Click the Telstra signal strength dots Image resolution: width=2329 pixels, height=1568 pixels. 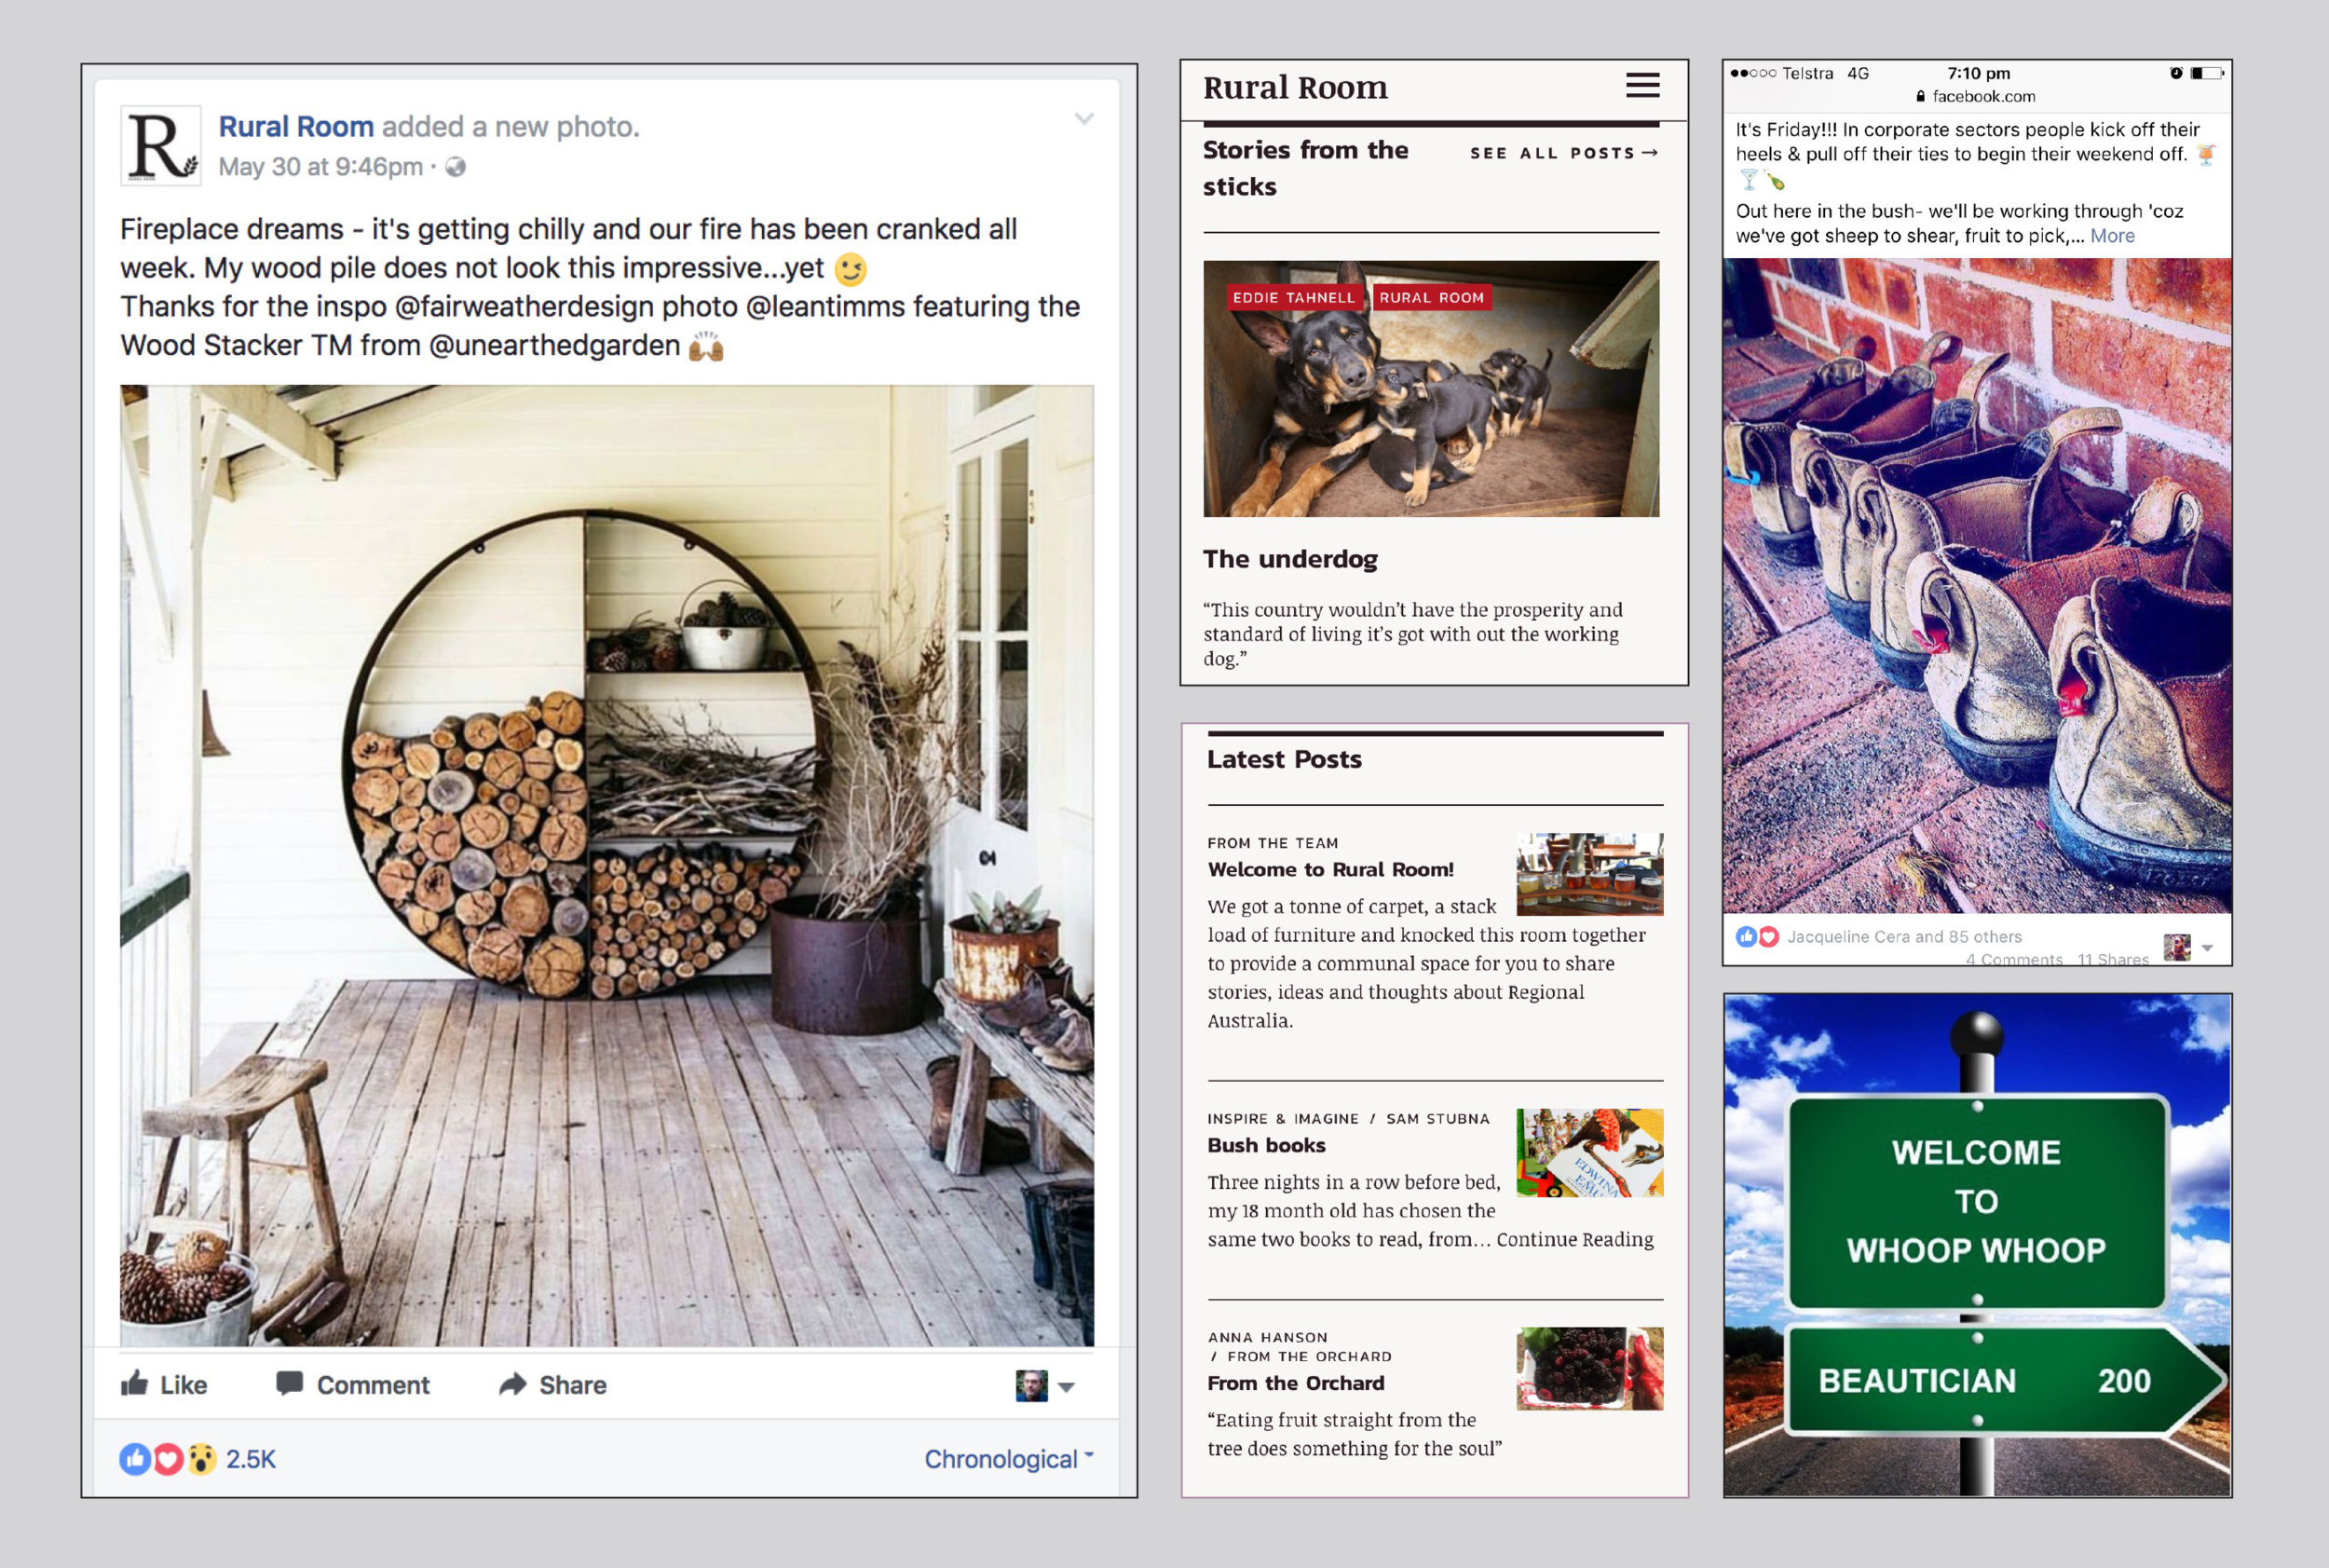tap(1753, 73)
